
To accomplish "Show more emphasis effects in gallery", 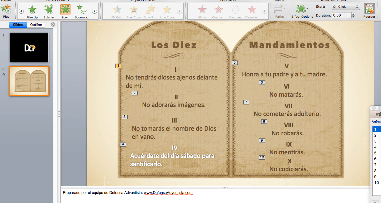I will click(x=180, y=12).
